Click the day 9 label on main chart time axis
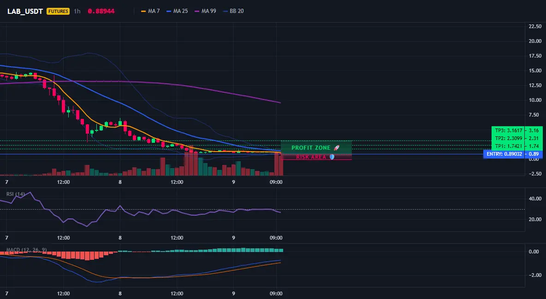Screen dimensions: 546x299 tap(234, 182)
